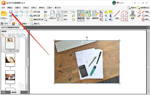Select the underline text T icon
Screen dimensions: 150x95
[x=106, y=19]
